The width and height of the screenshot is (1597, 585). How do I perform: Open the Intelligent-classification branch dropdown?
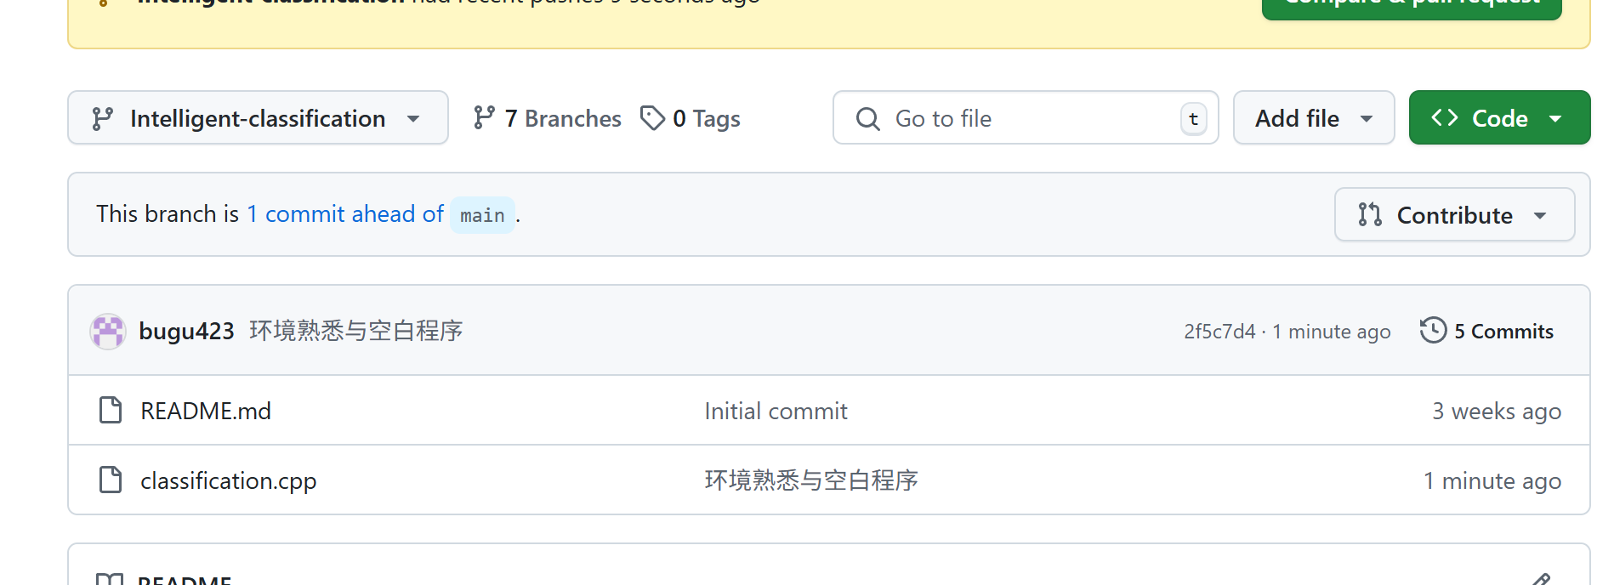tap(258, 118)
